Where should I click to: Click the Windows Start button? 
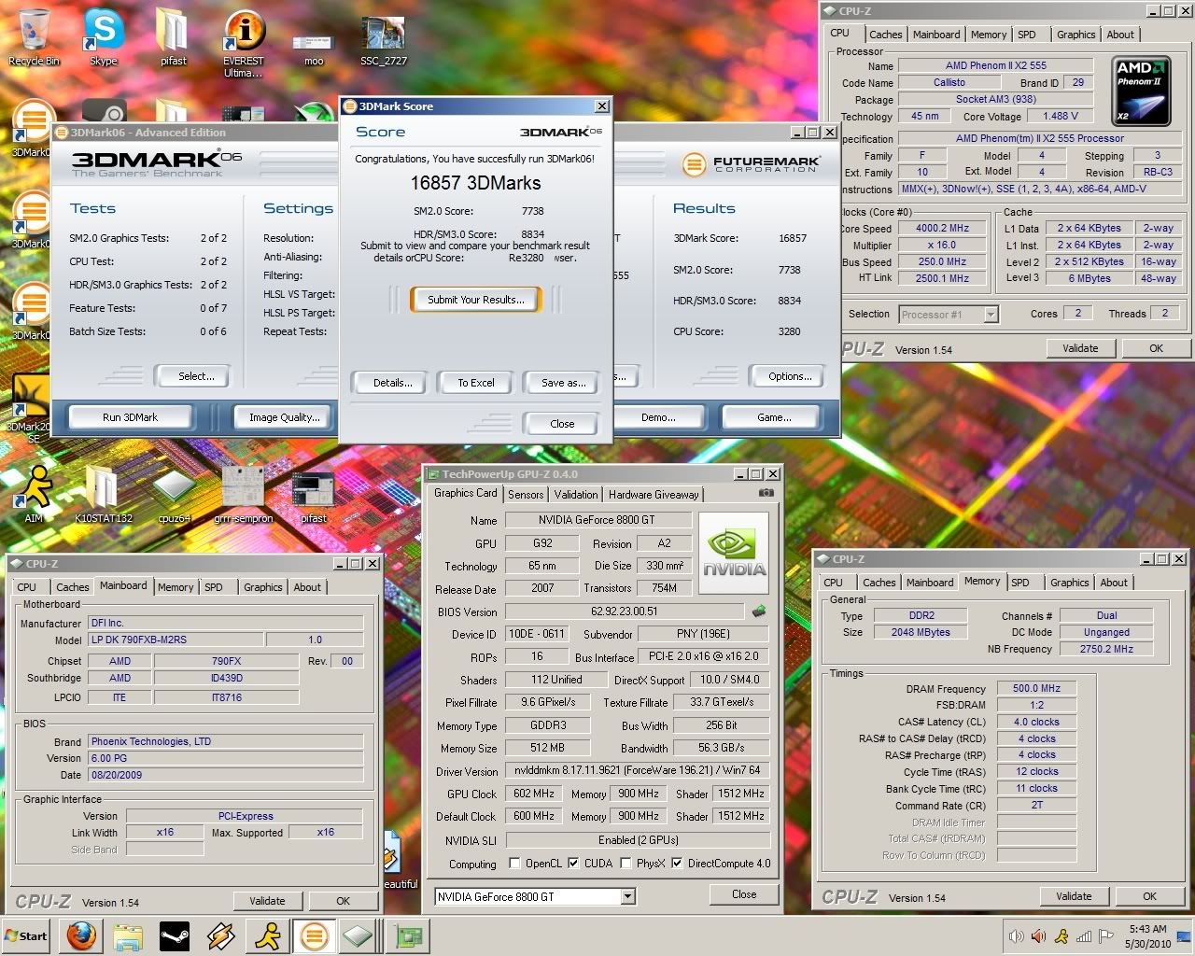[x=26, y=935]
